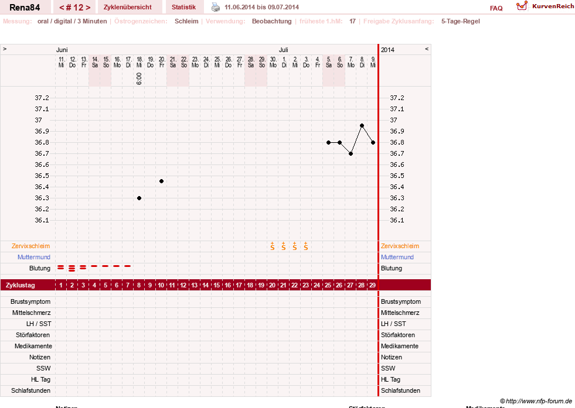This screenshot has width=575, height=408.
Task: Click left Notizen row label
Action: (x=40, y=357)
